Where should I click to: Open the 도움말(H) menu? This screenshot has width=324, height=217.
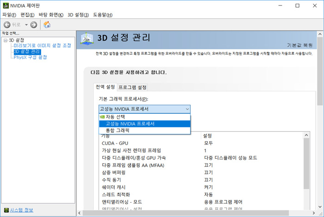(103, 15)
